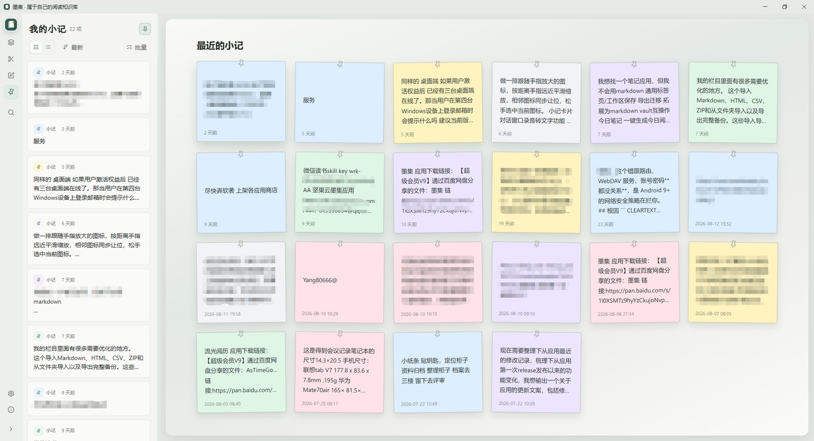814x441 pixels.
Task: Open pink 墨集 应用下载链接 card dated 2026-08-08
Action: (x=634, y=282)
